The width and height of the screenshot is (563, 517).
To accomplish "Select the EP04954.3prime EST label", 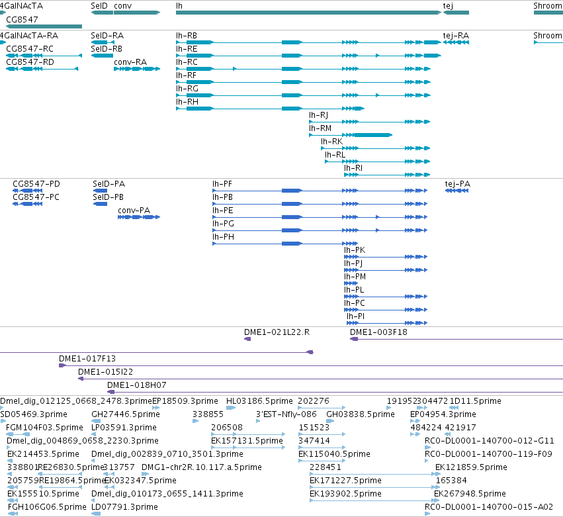I will 443,414.
